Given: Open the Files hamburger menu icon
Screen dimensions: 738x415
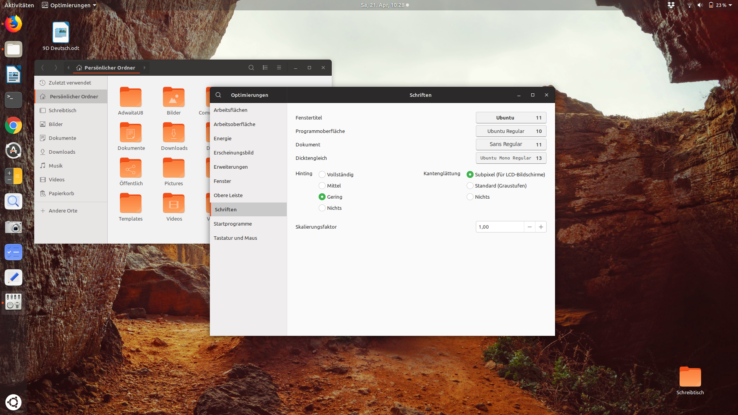Looking at the screenshot, I should (279, 68).
